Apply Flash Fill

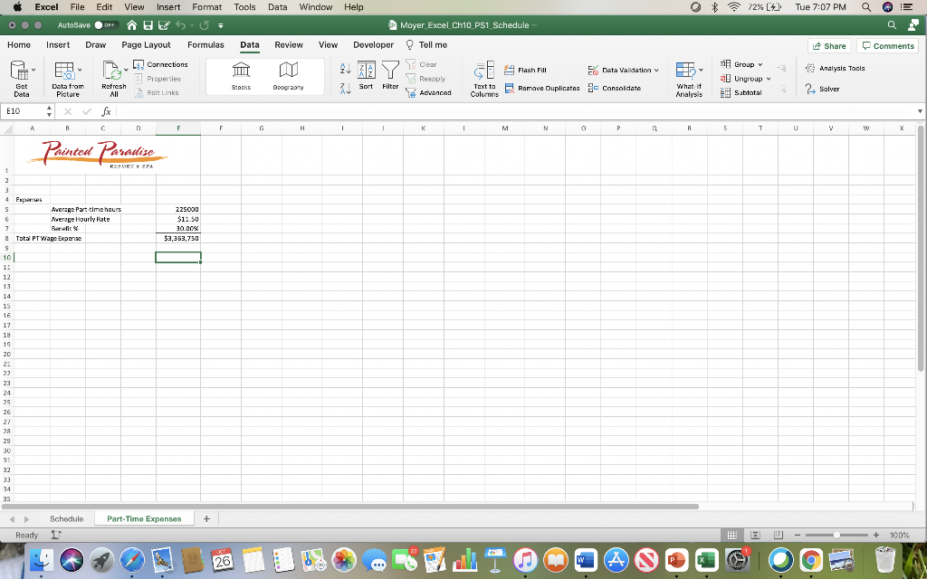pyautogui.click(x=525, y=70)
